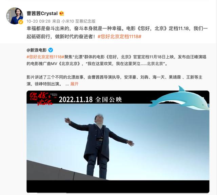Open @新浪电影 account link
The width and height of the screenshot is (217, 195).
(37, 50)
